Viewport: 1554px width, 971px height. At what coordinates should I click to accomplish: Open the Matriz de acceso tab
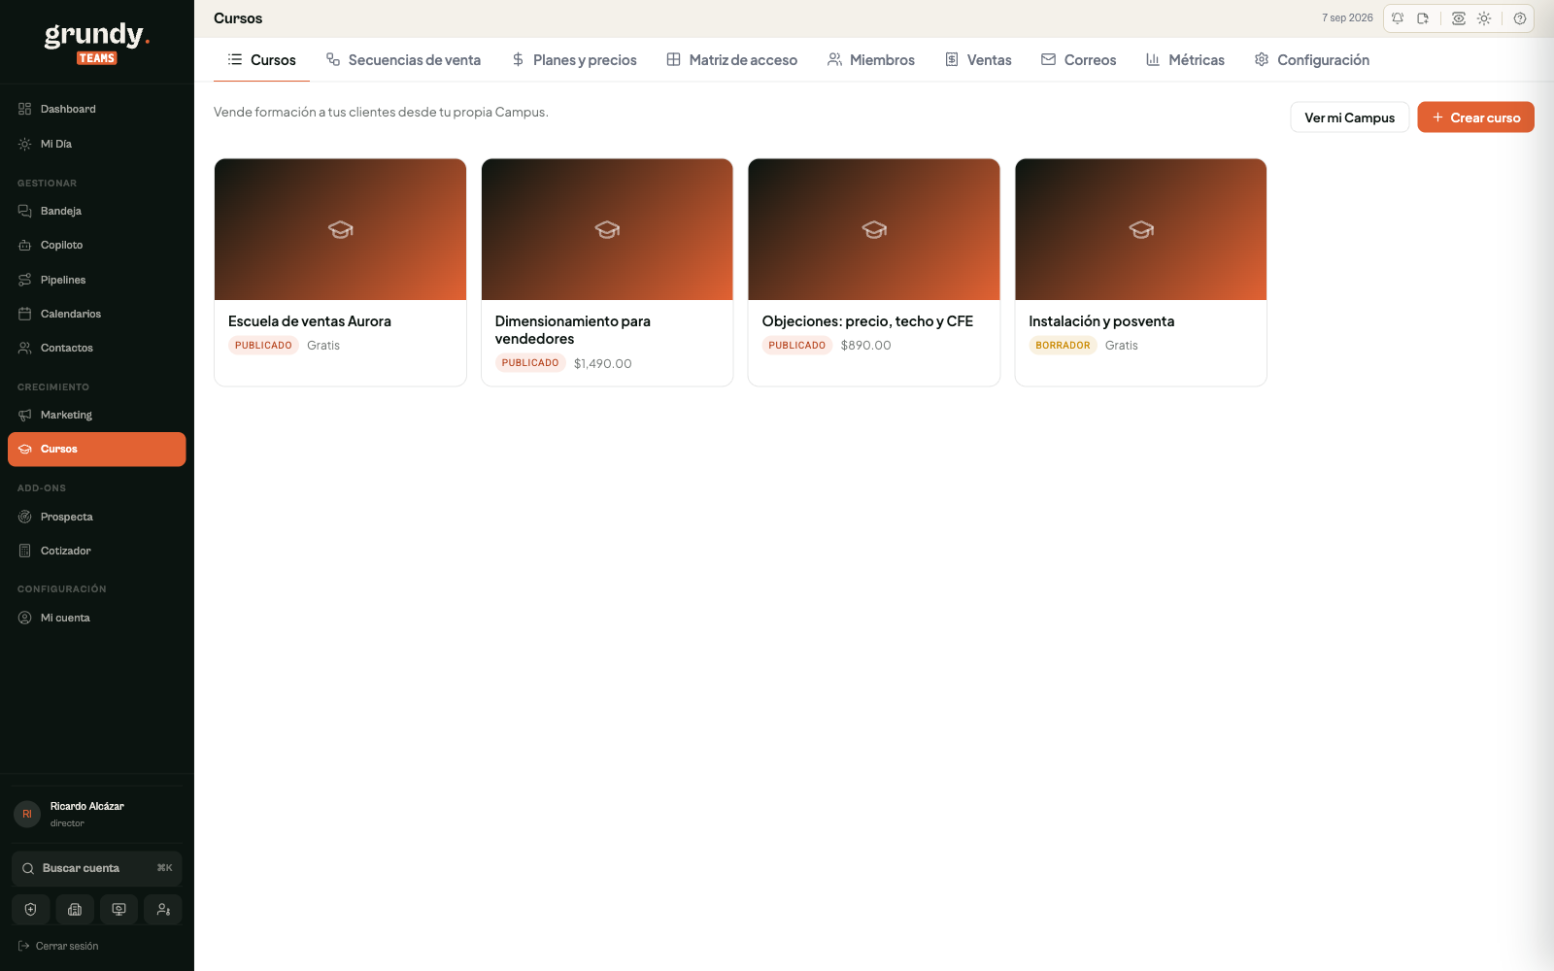[x=731, y=60]
